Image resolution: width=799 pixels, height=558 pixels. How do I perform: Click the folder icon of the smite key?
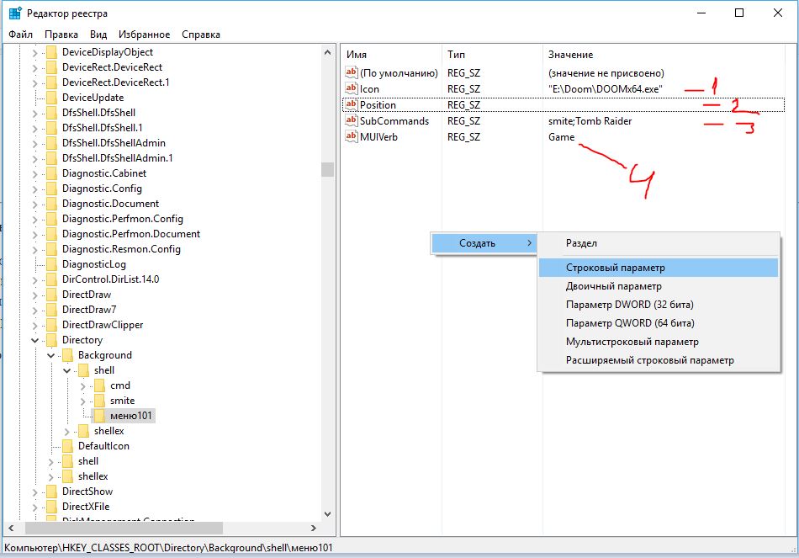tap(98, 401)
